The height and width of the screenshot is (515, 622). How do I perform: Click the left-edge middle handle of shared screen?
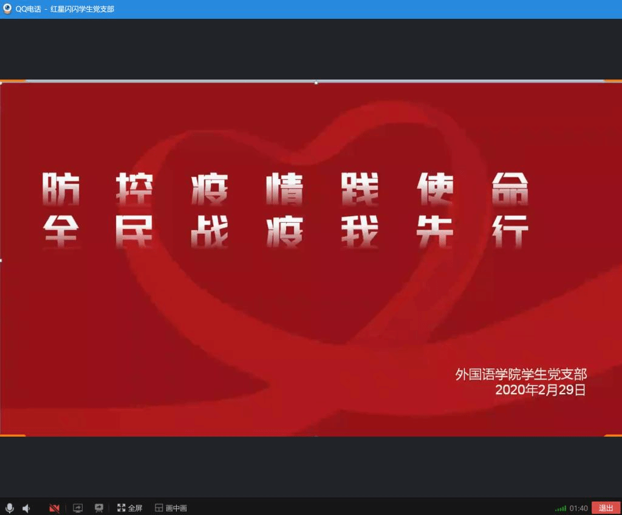(1, 261)
